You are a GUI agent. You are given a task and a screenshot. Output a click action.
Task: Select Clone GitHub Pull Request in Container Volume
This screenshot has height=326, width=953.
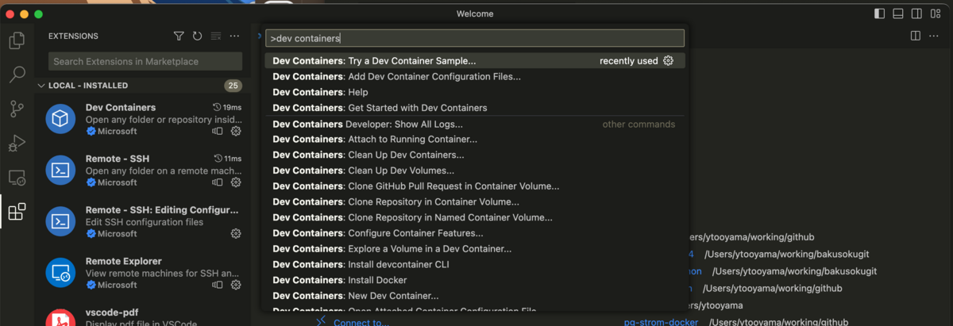tap(475, 186)
